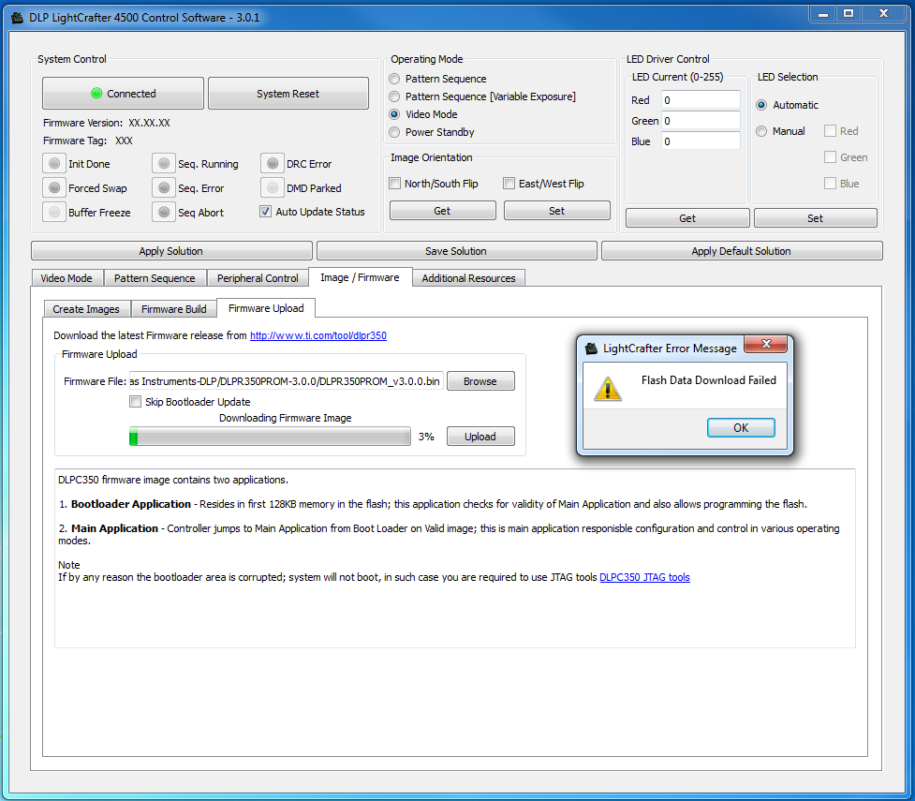Image resolution: width=915 pixels, height=801 pixels.
Task: Click the warning icon in error dialog
Action: pos(608,388)
